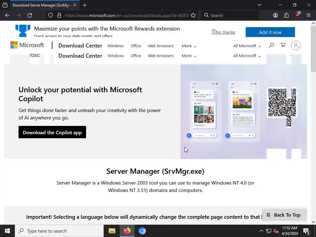Bookmark this page with the star
The image size is (316, 237).
pos(193,15)
